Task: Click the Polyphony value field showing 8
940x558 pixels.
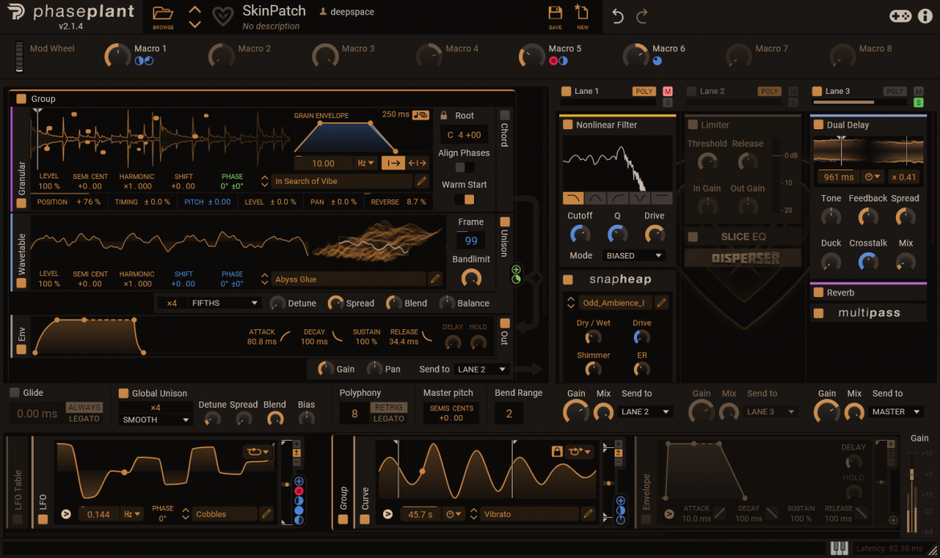Action: point(354,413)
